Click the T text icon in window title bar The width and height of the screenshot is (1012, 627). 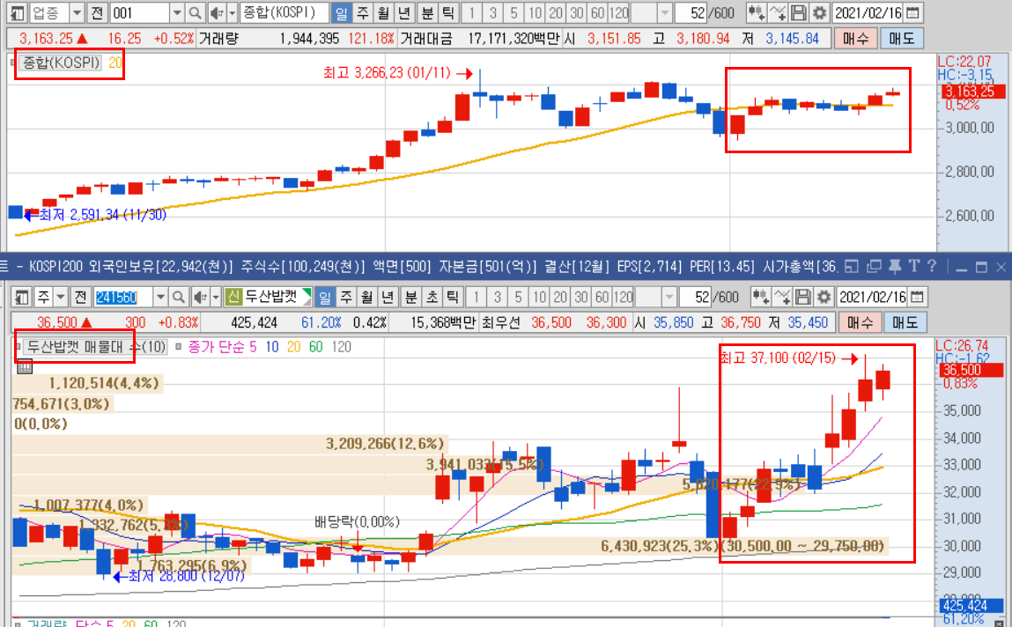point(914,266)
